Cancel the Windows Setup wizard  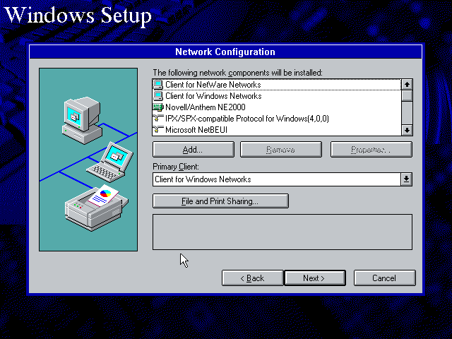384,278
